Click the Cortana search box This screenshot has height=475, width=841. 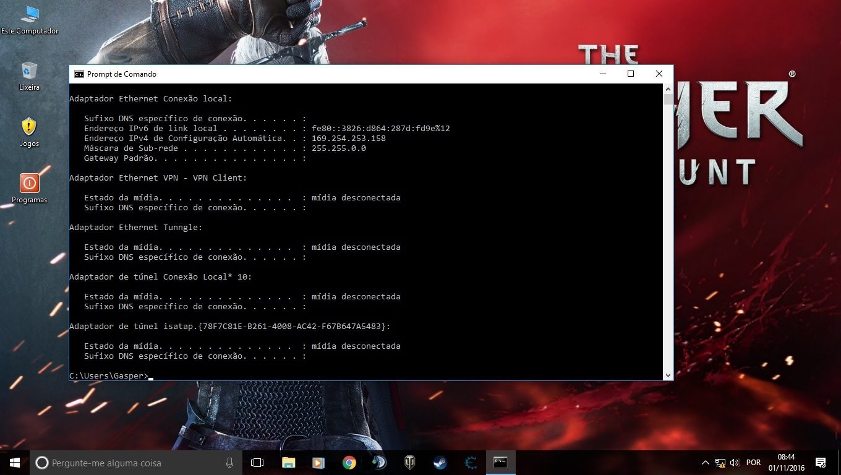click(x=136, y=463)
